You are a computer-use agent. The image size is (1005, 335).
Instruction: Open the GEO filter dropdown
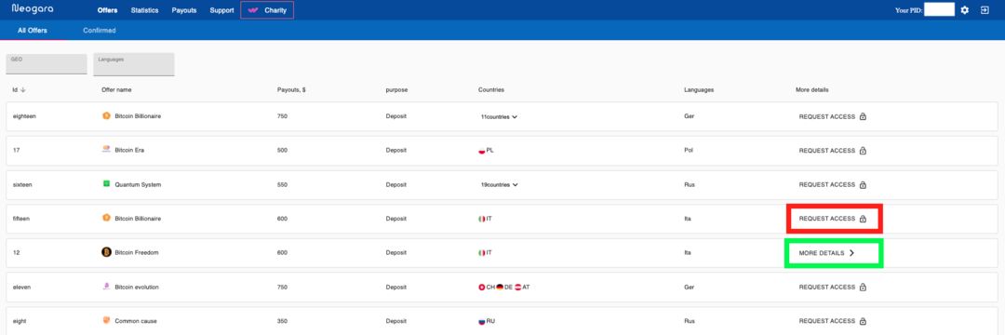47,63
